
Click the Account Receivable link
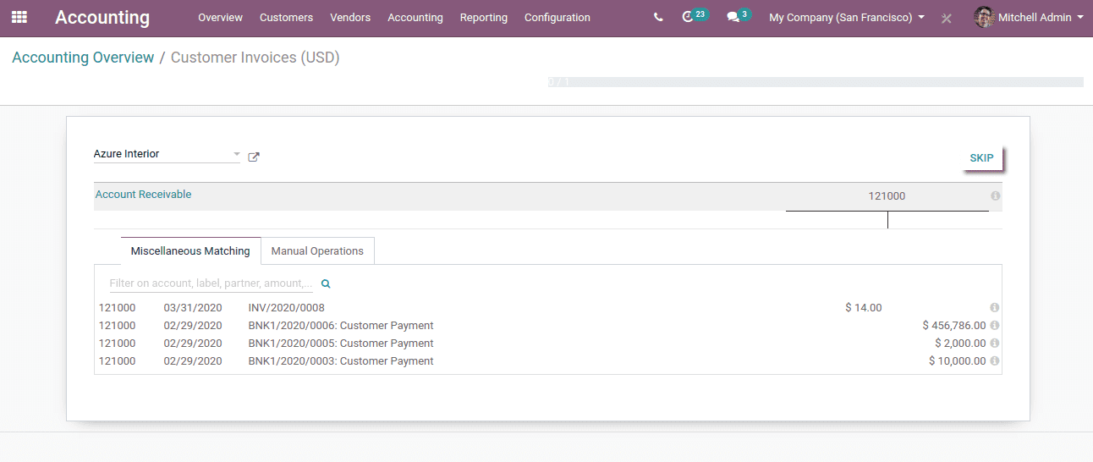143,195
